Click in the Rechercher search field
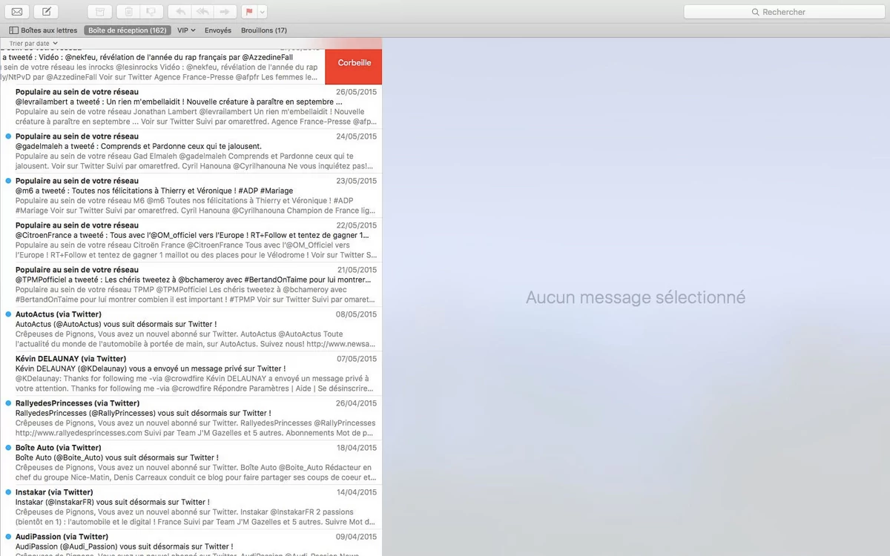 (784, 12)
